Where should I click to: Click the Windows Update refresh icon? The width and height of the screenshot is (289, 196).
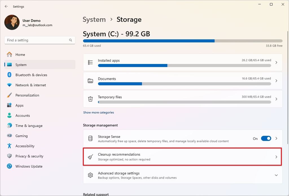[x=9, y=166]
